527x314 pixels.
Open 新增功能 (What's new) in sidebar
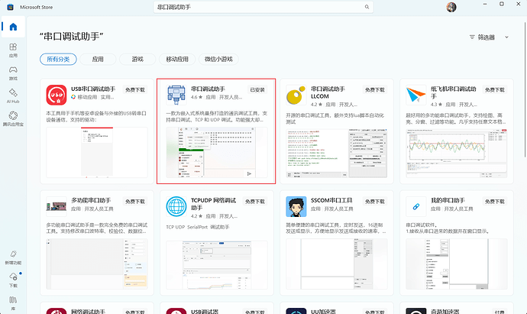tap(13, 258)
